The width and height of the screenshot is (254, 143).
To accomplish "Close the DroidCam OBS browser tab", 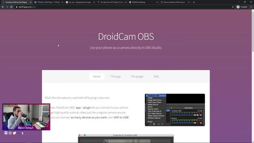I will tap(31, 2).
